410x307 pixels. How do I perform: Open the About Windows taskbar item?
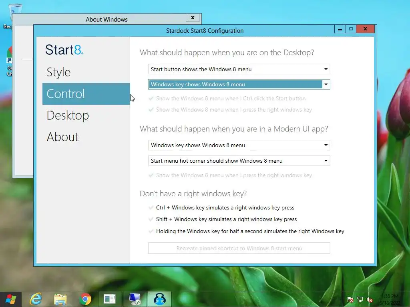tap(110, 299)
